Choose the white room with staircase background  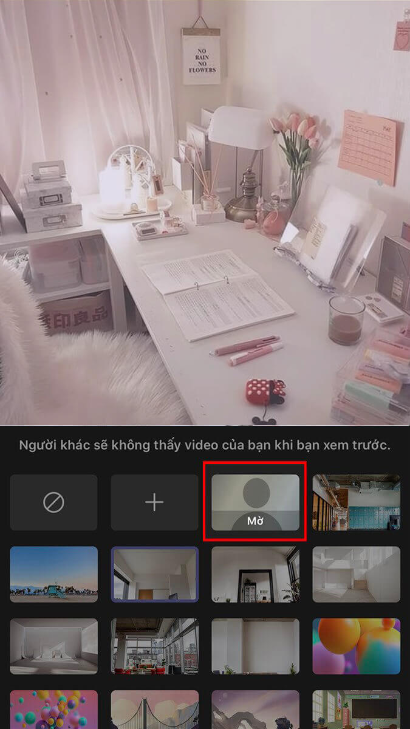(x=356, y=574)
